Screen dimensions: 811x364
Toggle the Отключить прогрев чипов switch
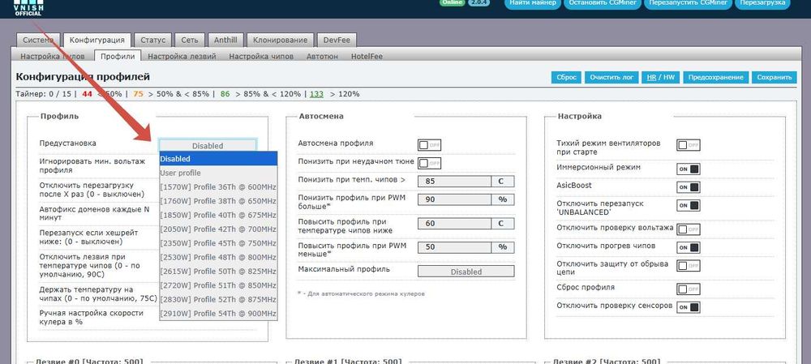688,247
